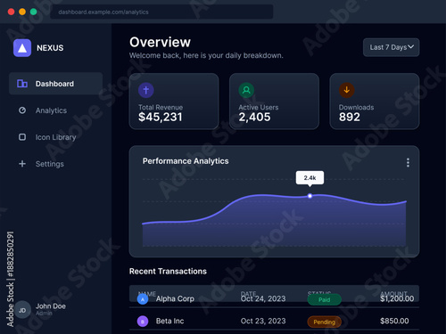446x334 pixels.
Task: Click the Active Users green person icon
Action: pos(246,90)
